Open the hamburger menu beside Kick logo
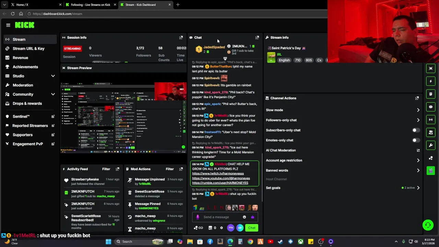 point(8,25)
